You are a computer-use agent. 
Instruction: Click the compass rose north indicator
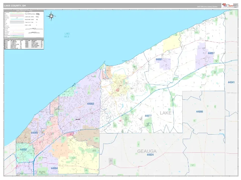click(51, 16)
